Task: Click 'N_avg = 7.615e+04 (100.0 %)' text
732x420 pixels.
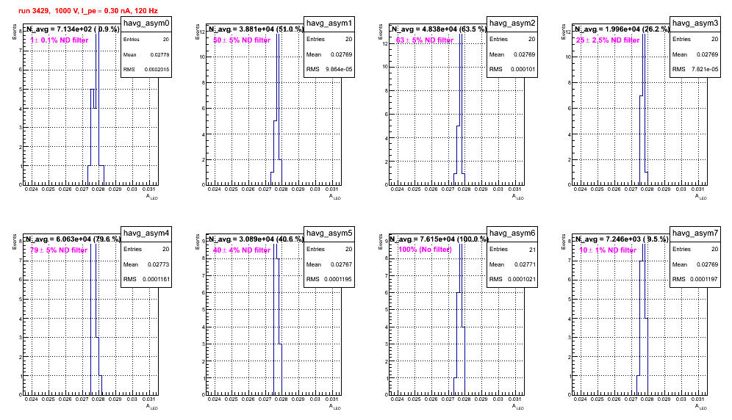Action: point(439,239)
